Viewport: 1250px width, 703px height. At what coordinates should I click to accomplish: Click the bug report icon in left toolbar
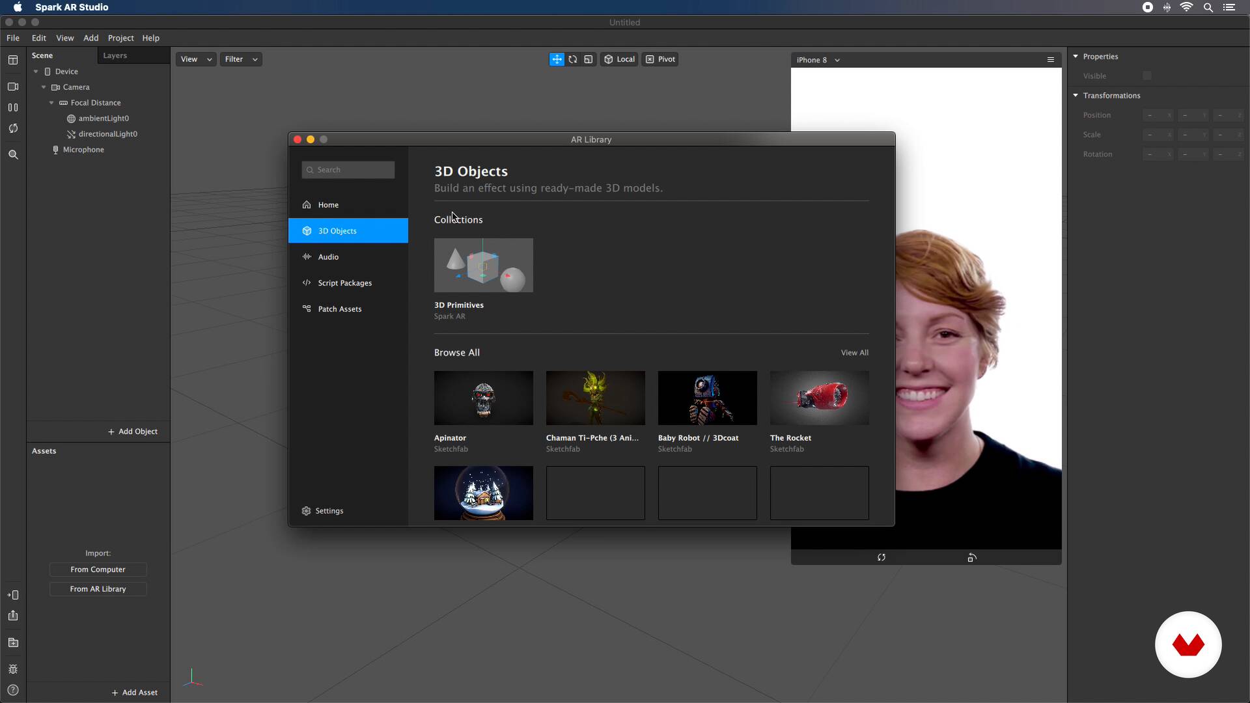[x=13, y=669]
